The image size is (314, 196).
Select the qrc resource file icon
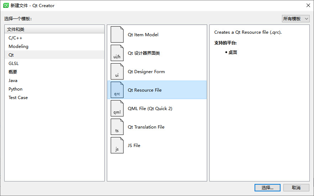pos(117,90)
